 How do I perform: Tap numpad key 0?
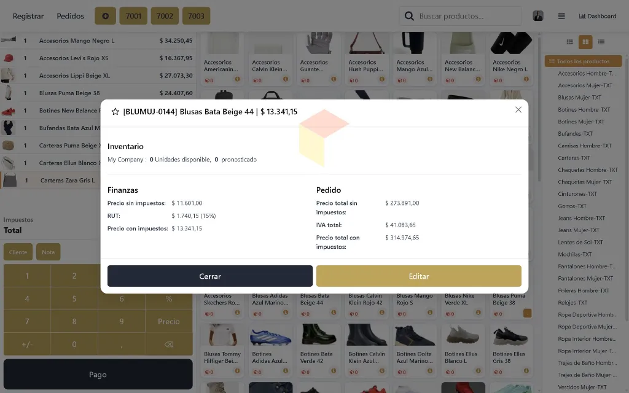[x=74, y=344]
